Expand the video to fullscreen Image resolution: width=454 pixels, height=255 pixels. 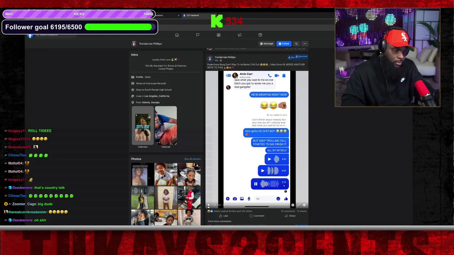[x=299, y=205]
